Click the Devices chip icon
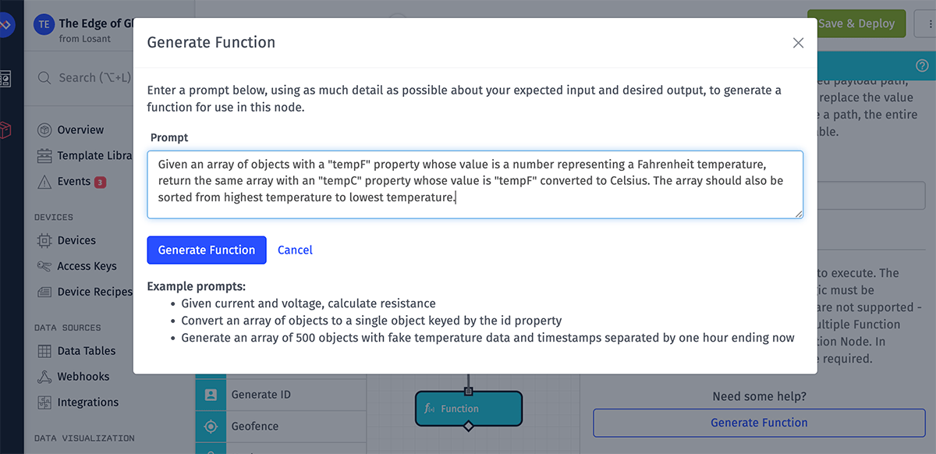The height and width of the screenshot is (454, 936). pos(44,241)
